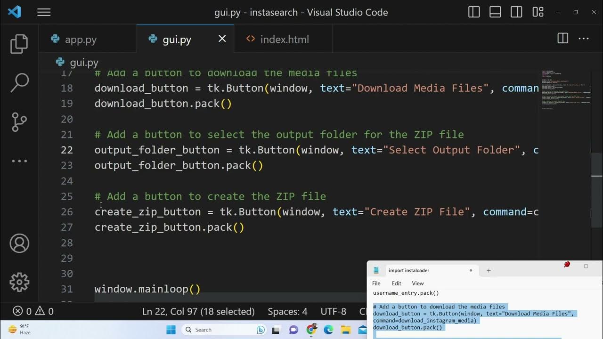The height and width of the screenshot is (339, 603).
Task: Toggle the Primary Side Bar visibility
Action: click(474, 12)
